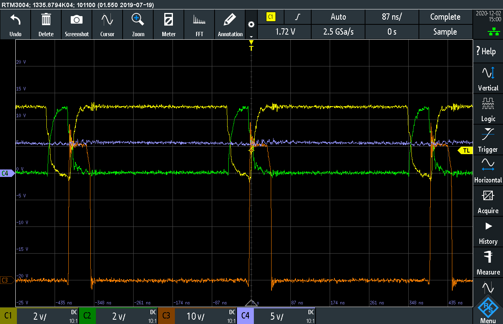Activate the Zoom magnifier tool

tap(138, 24)
